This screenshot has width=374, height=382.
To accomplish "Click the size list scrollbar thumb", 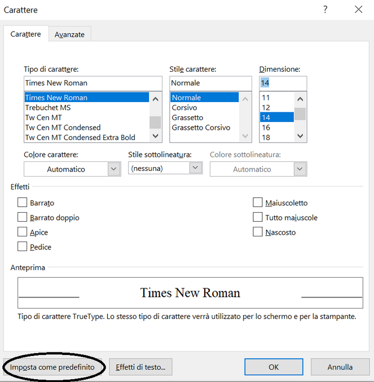I will point(300,114).
